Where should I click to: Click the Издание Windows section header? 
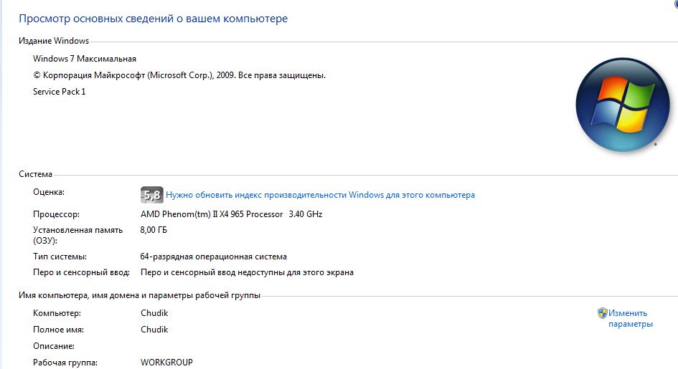coord(54,41)
